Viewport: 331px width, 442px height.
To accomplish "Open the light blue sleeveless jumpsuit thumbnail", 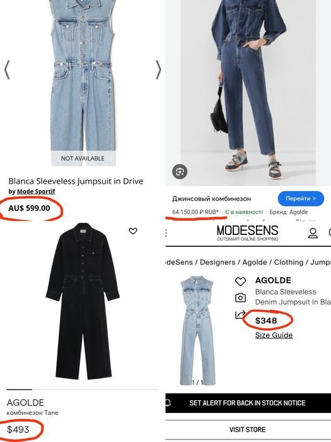I will pos(197,330).
